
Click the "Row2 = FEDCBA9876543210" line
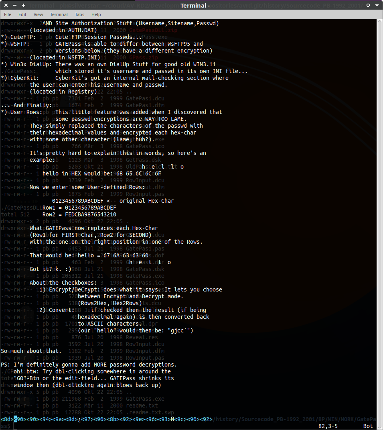pos(79,214)
